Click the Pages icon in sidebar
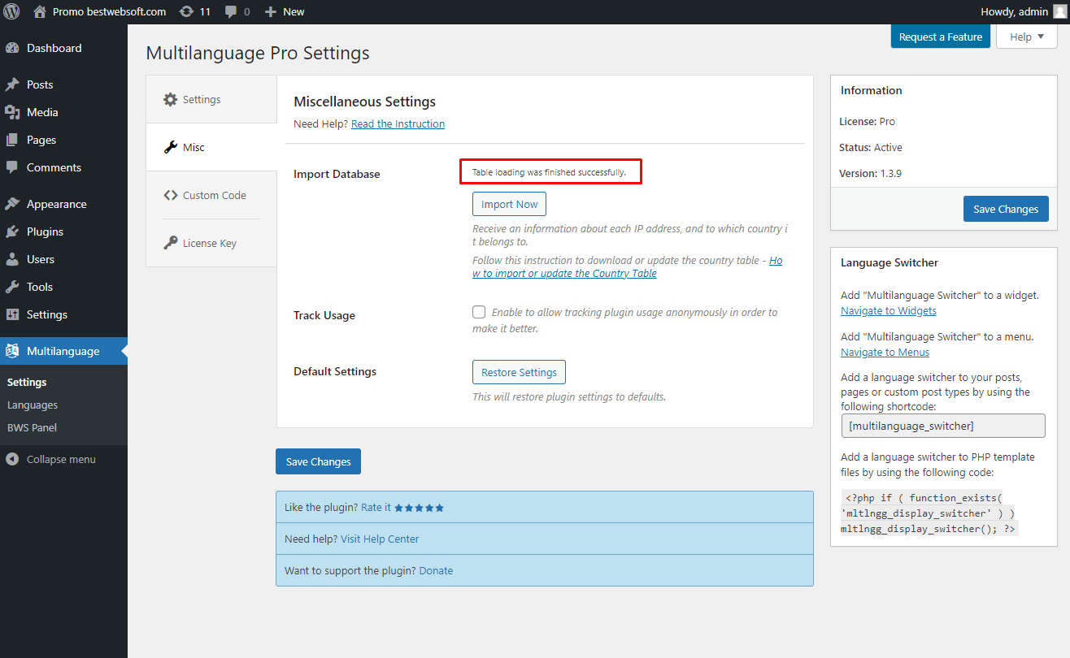Viewport: 1070px width, 658px height. 12,140
